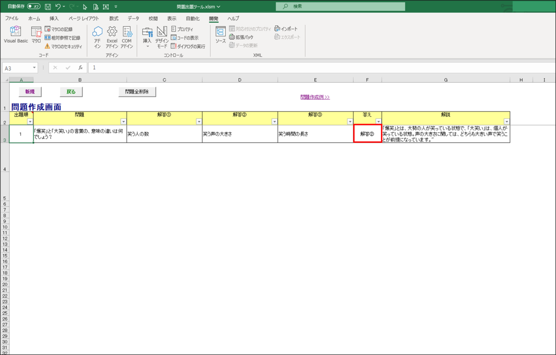556x355 pixels.
Task: Open filter dropdown for 答え column
Action: pos(378,121)
